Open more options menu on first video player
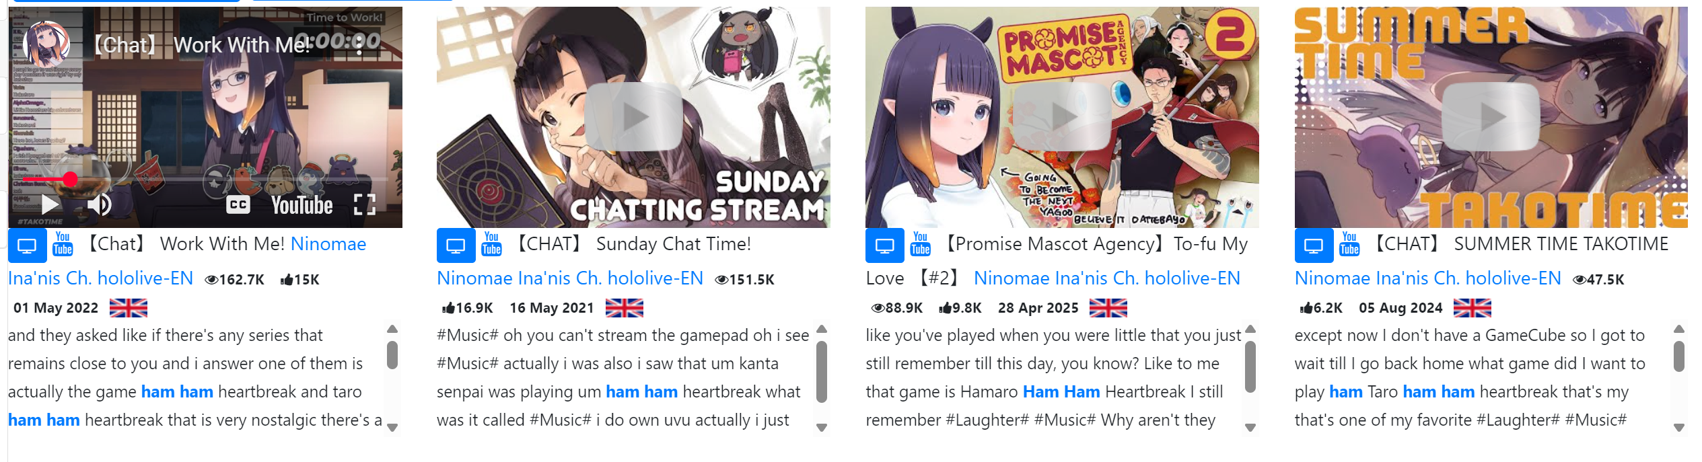1702x462 pixels. pos(359,45)
